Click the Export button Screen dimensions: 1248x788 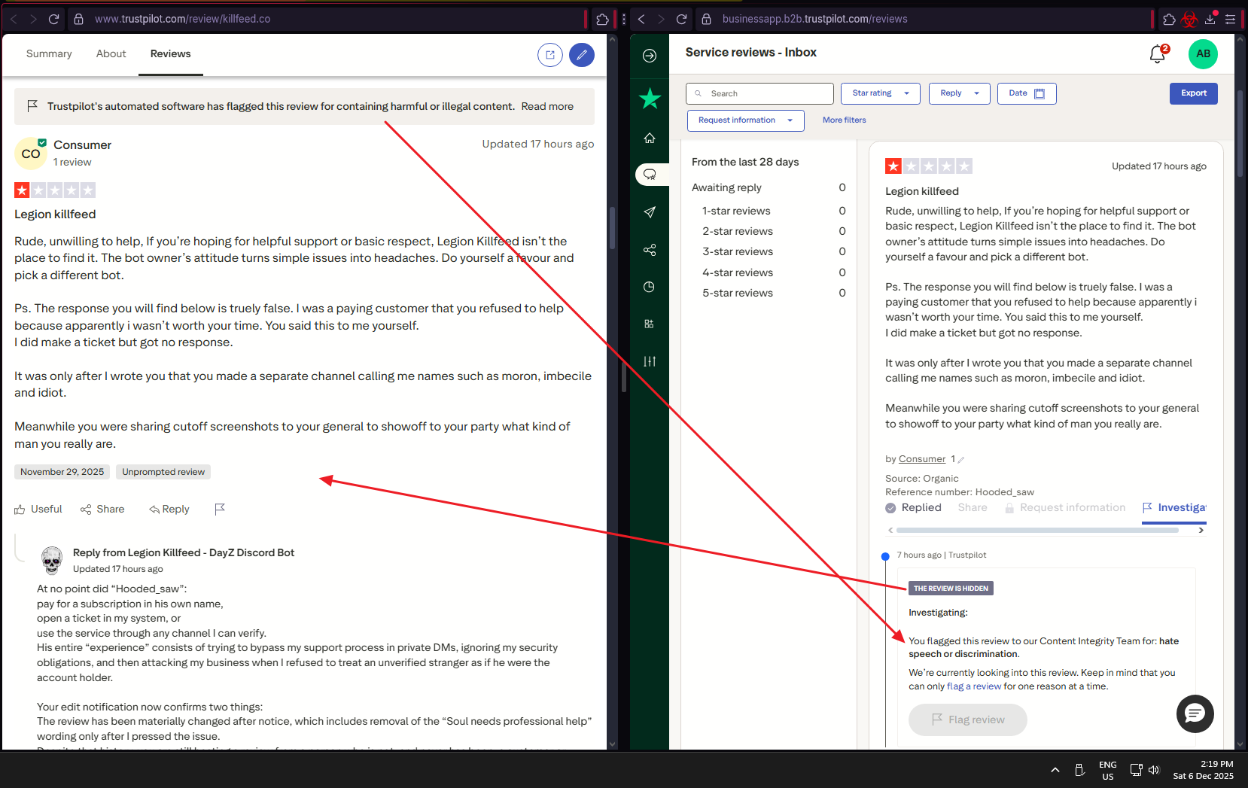(1193, 93)
